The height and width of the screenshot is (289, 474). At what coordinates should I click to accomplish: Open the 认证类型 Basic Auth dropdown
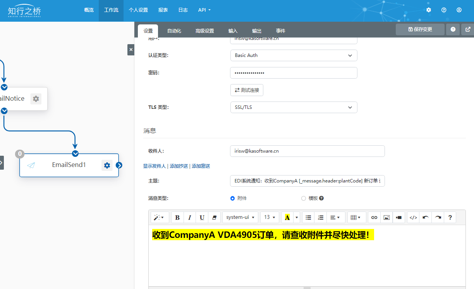[294, 55]
